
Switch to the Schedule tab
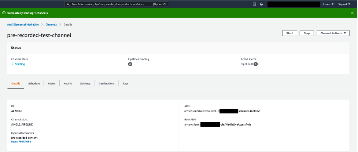[x=34, y=84]
